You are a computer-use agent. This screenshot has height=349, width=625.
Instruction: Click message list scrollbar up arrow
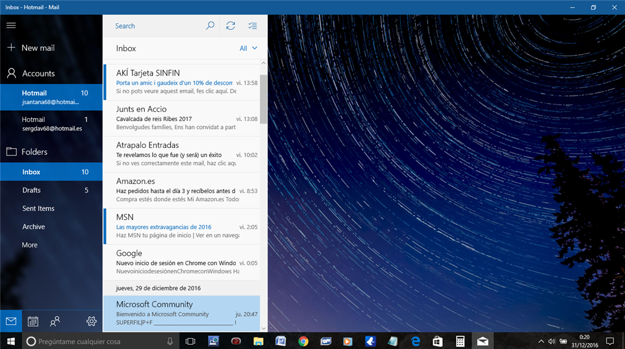coord(264,63)
